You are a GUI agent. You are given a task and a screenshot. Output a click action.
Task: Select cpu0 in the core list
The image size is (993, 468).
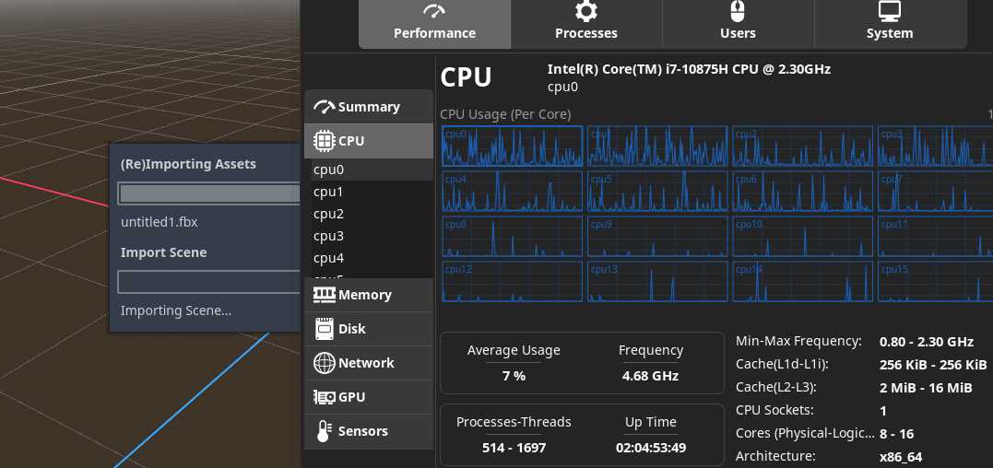(328, 170)
